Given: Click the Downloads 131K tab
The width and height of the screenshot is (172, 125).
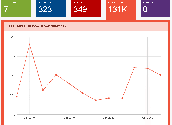Looking at the screenshot, I should click(121, 9).
